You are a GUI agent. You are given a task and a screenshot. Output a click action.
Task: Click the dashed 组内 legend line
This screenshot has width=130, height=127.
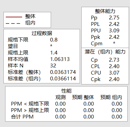[x=13, y=23]
